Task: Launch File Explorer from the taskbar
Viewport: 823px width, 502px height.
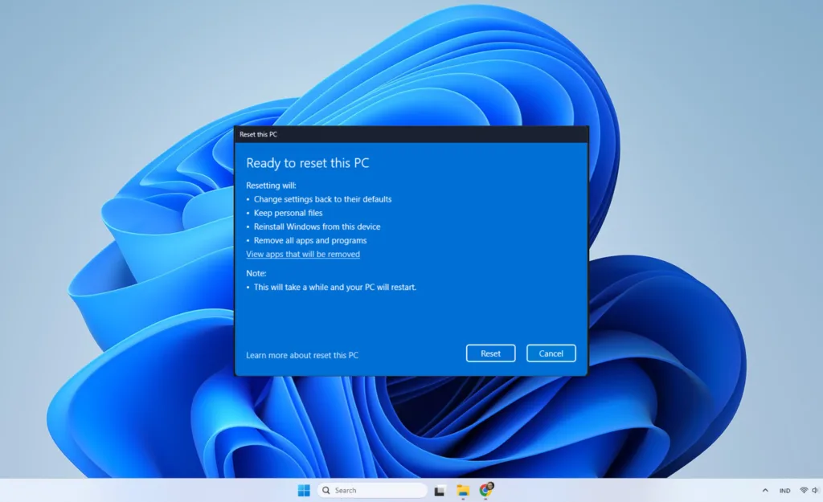Action: point(463,491)
